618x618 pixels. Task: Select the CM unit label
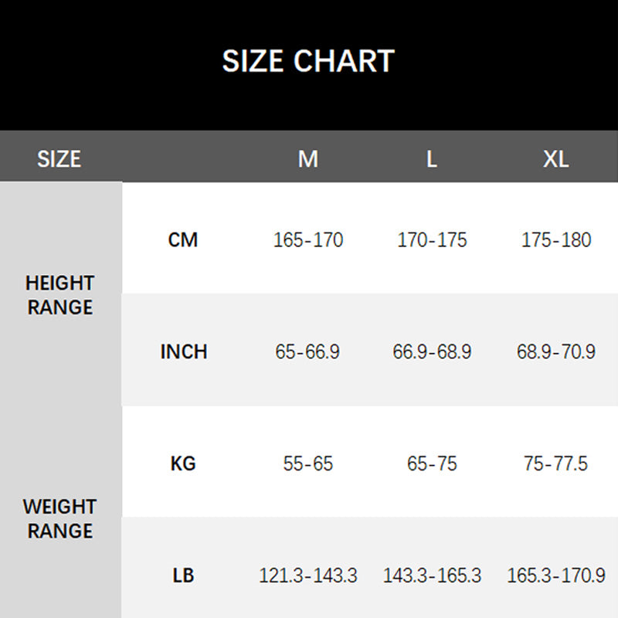point(183,240)
